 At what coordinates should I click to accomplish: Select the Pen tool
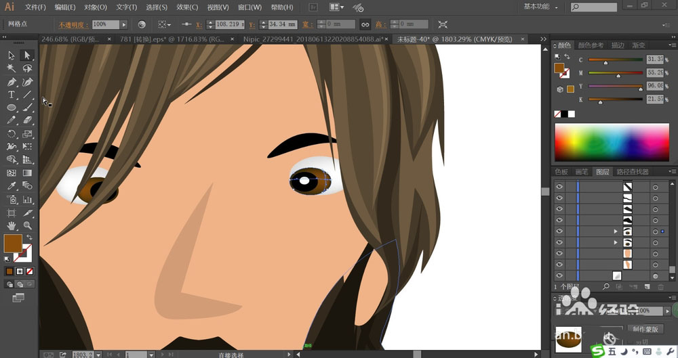tap(12, 82)
